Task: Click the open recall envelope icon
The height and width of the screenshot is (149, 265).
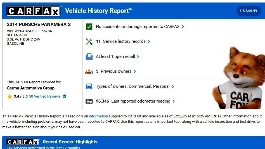Action: tap(89, 56)
